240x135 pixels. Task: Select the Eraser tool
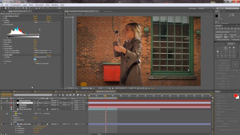click(x=40, y=8)
